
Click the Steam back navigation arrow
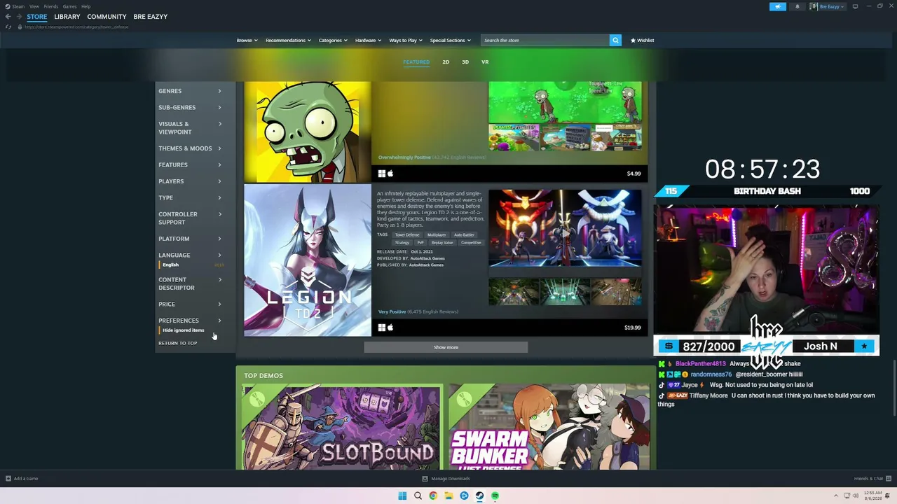8,17
